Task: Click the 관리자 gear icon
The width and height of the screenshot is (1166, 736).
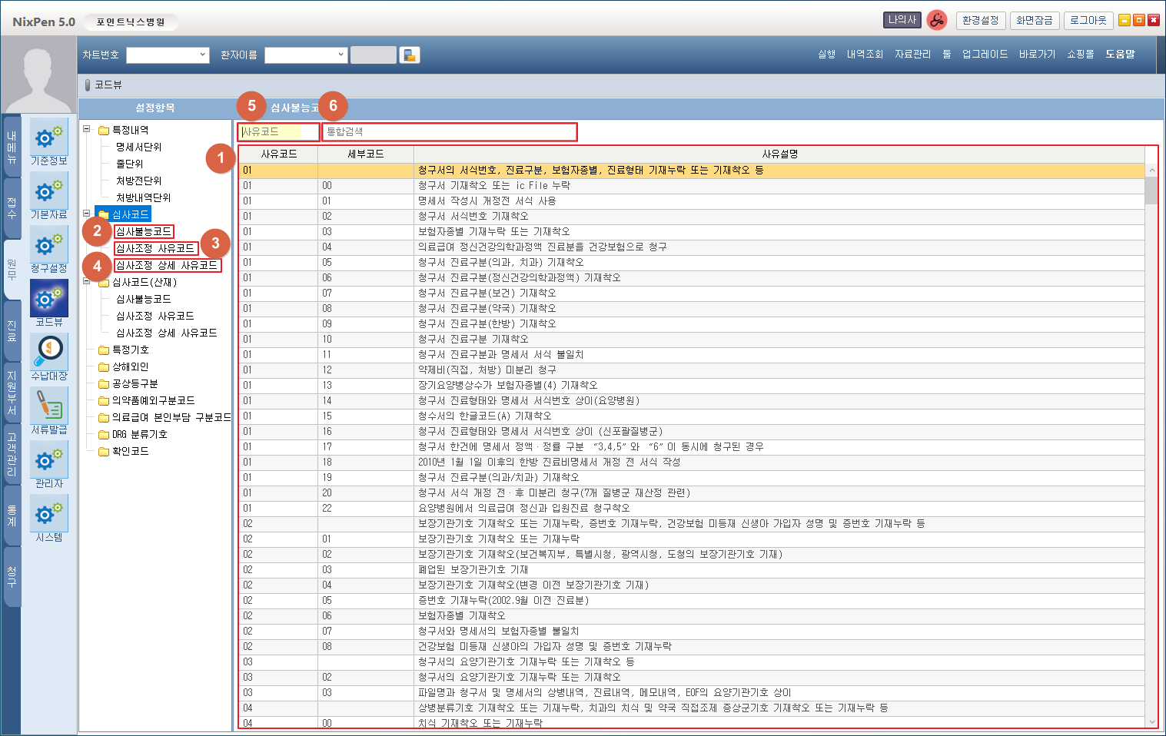Action: (49, 459)
